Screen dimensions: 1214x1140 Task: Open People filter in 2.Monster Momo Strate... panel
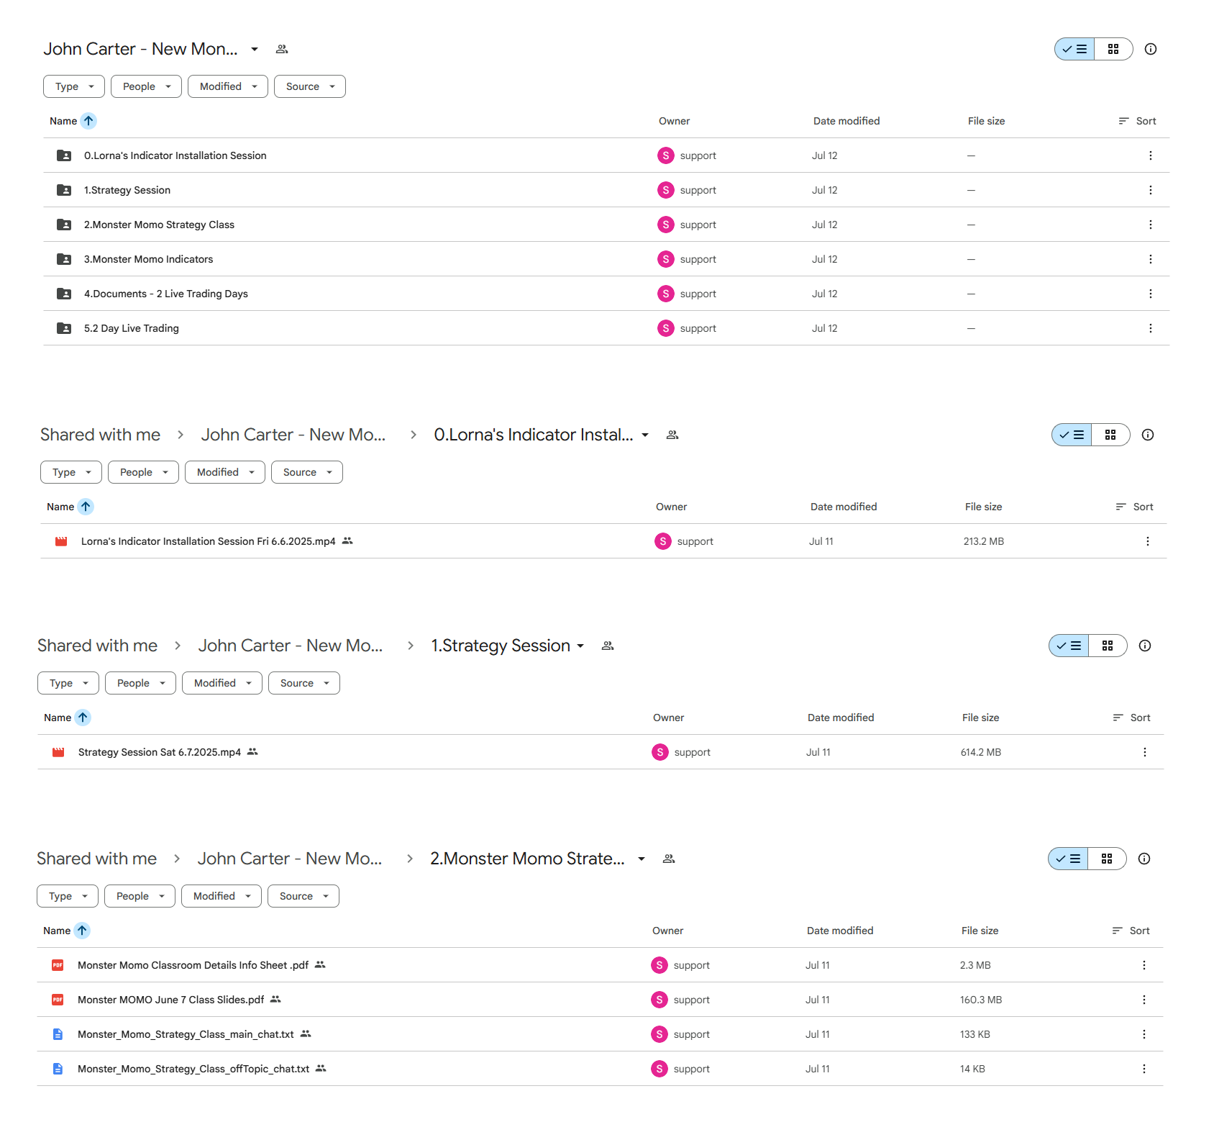click(x=140, y=896)
